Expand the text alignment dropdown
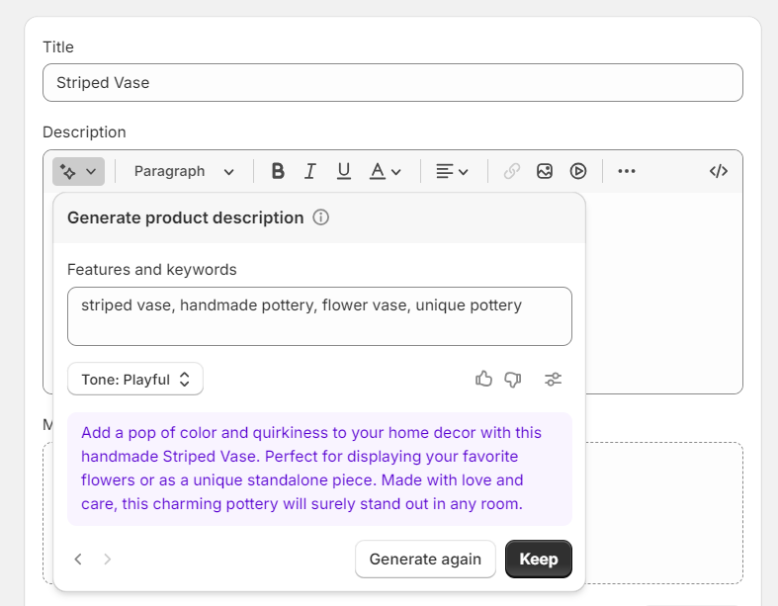 tap(452, 171)
